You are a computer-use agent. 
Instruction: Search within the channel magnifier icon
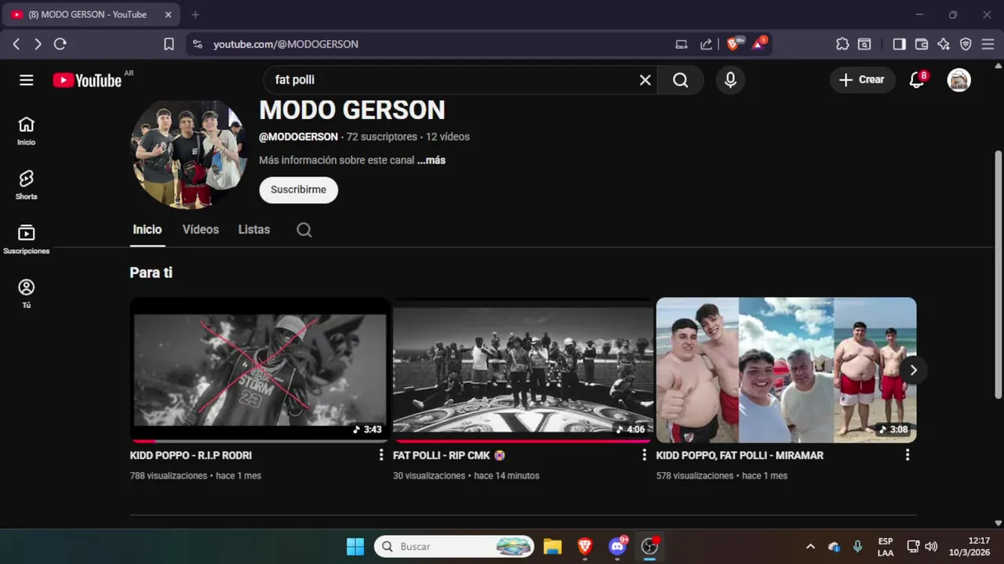(x=304, y=230)
